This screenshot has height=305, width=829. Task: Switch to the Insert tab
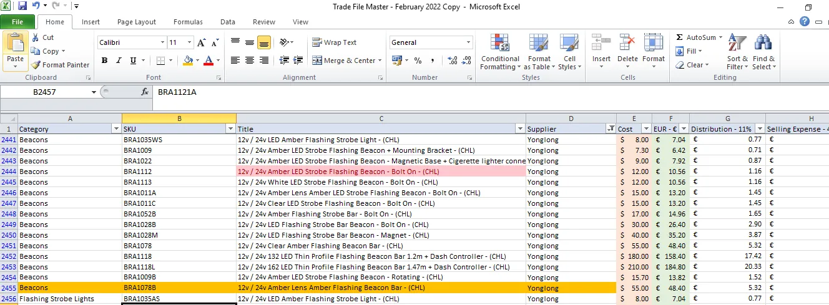(x=91, y=22)
